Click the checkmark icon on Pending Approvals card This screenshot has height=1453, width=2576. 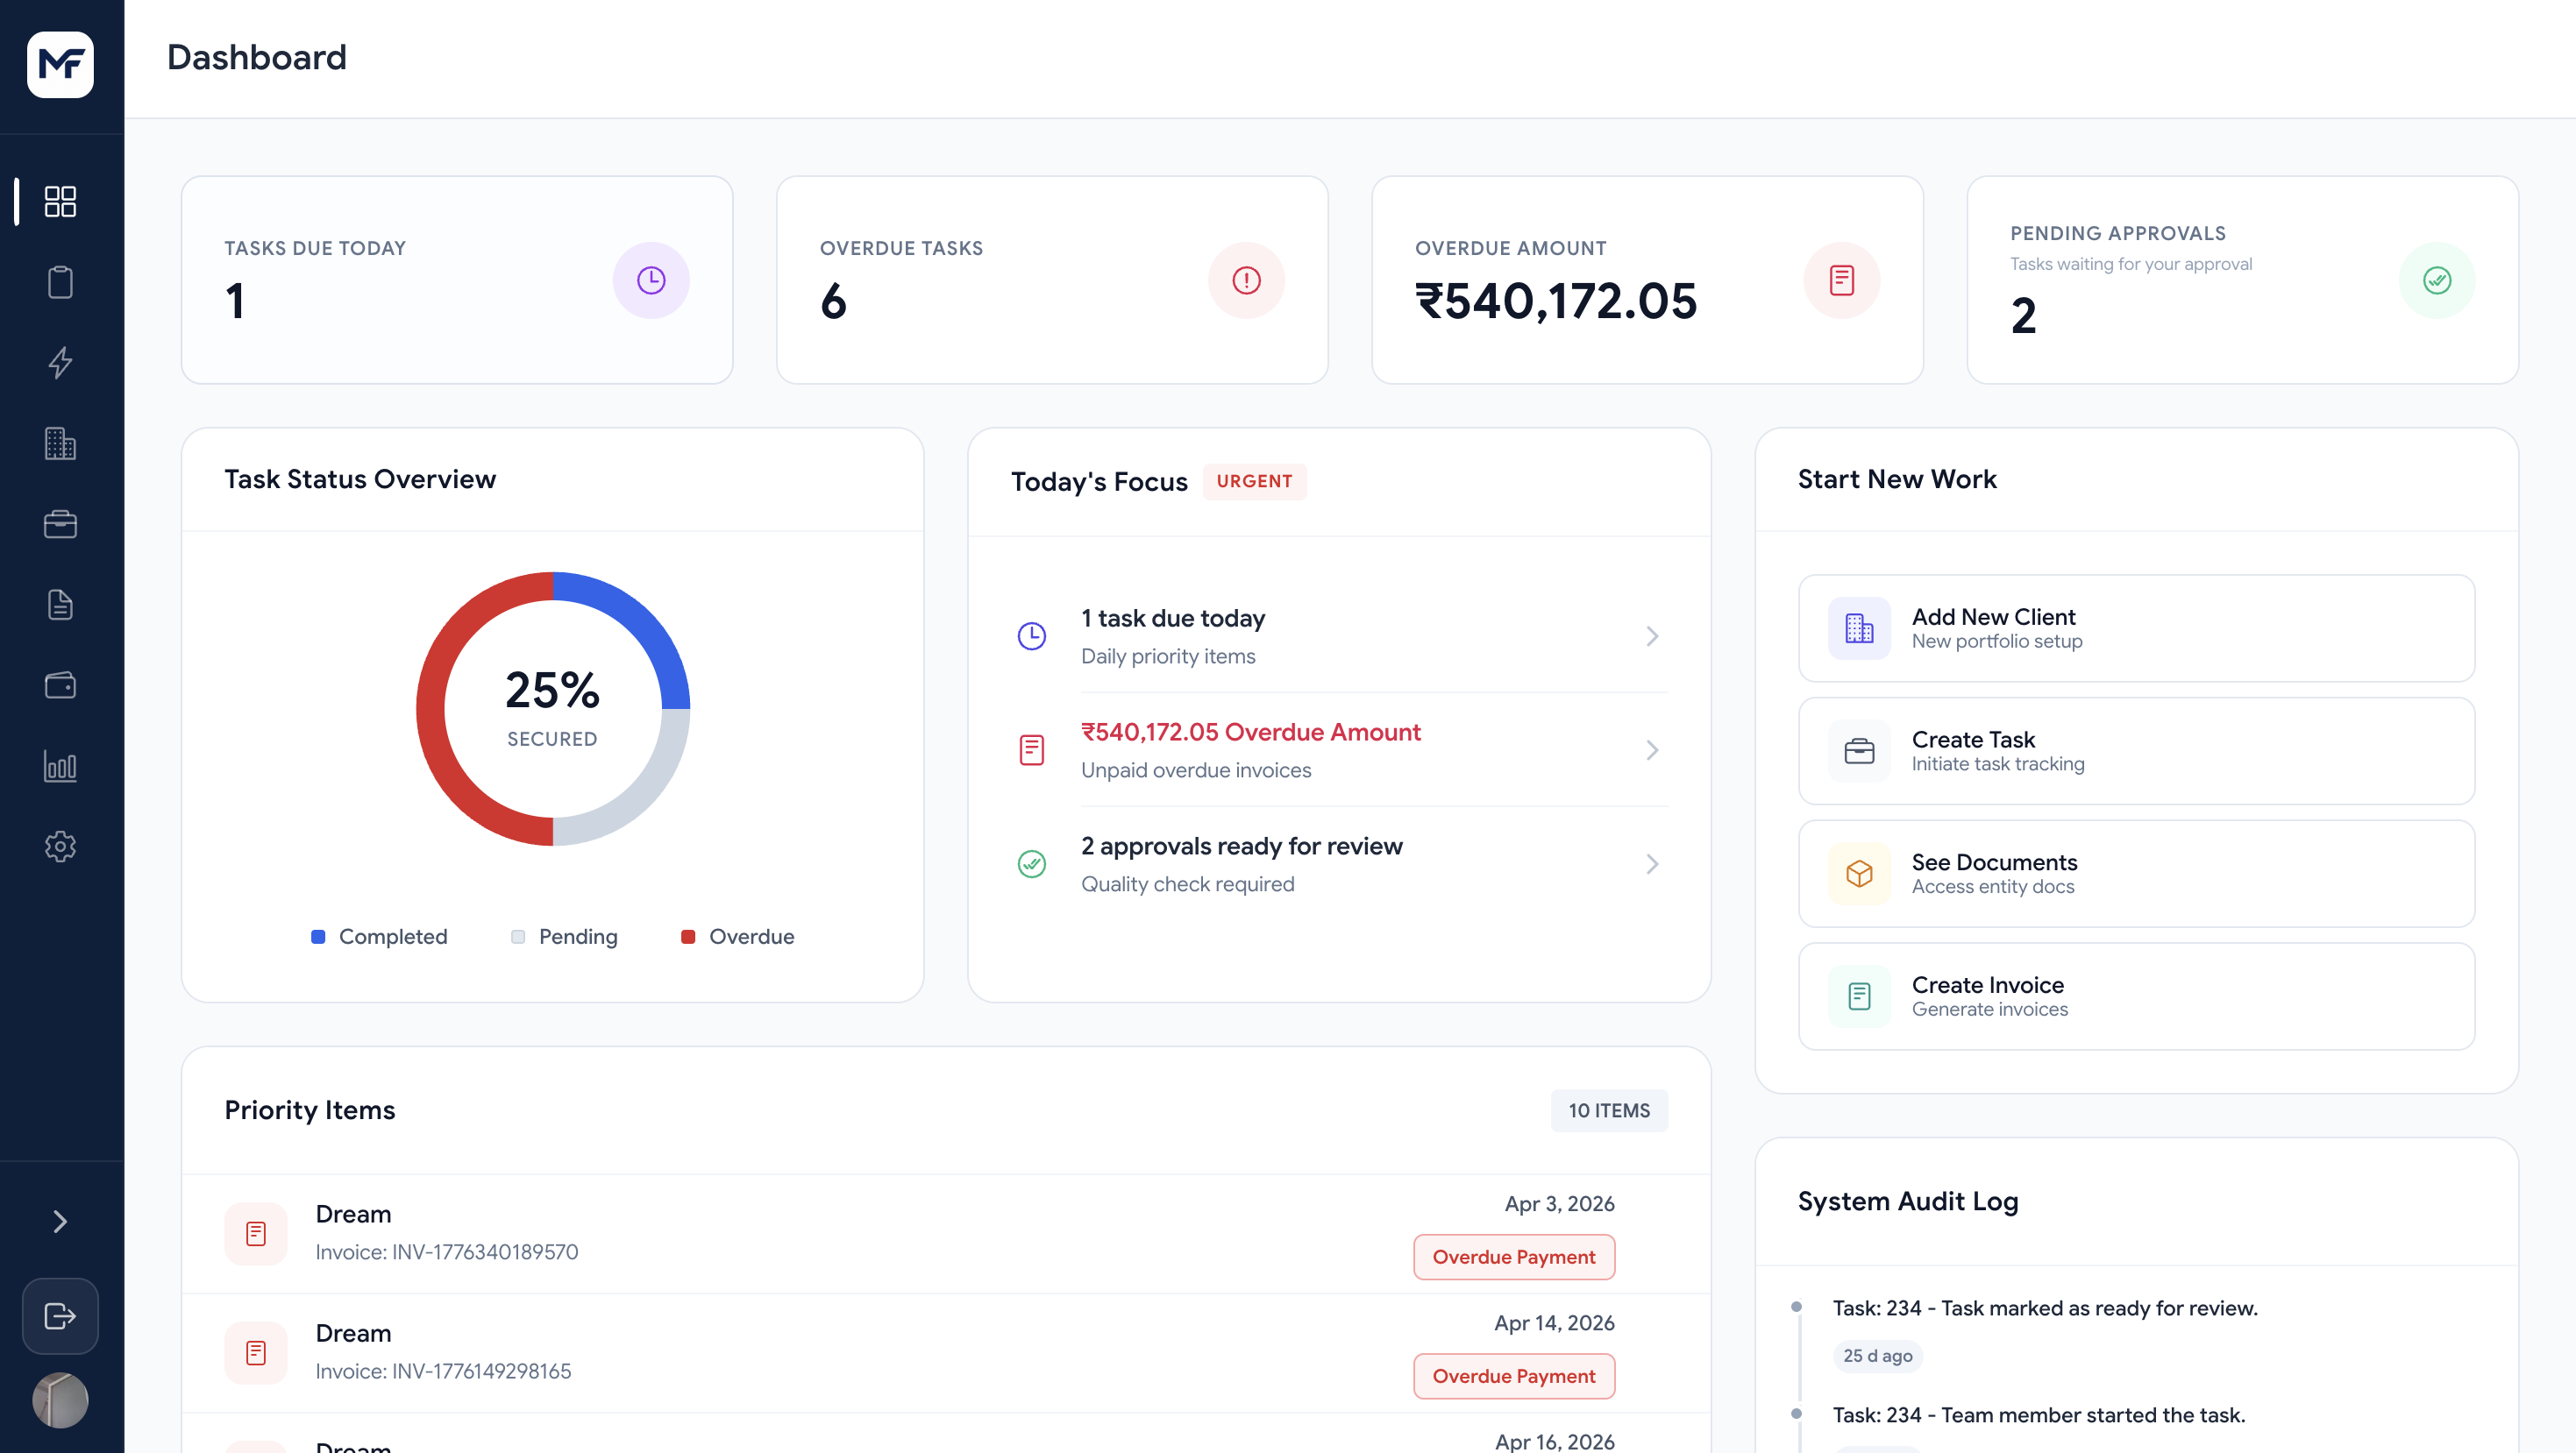point(2437,280)
